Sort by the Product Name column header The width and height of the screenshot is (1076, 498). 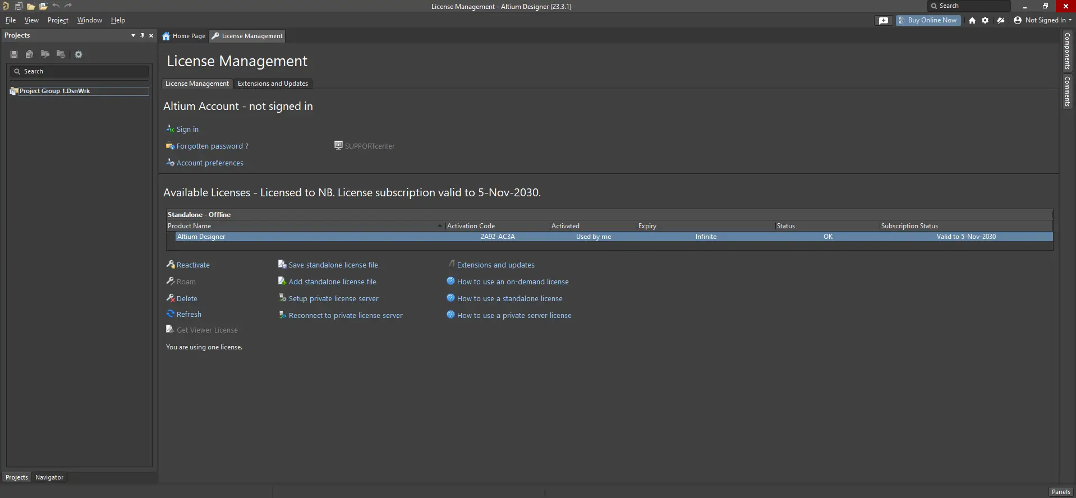coord(305,226)
